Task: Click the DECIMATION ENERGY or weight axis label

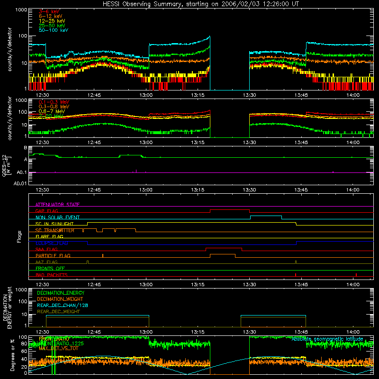Action: (7, 307)
